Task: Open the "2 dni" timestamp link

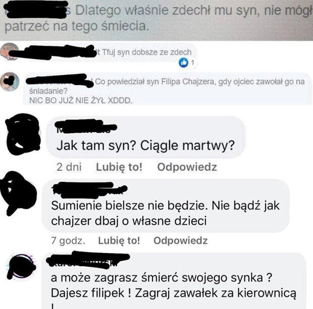Action: tap(69, 167)
